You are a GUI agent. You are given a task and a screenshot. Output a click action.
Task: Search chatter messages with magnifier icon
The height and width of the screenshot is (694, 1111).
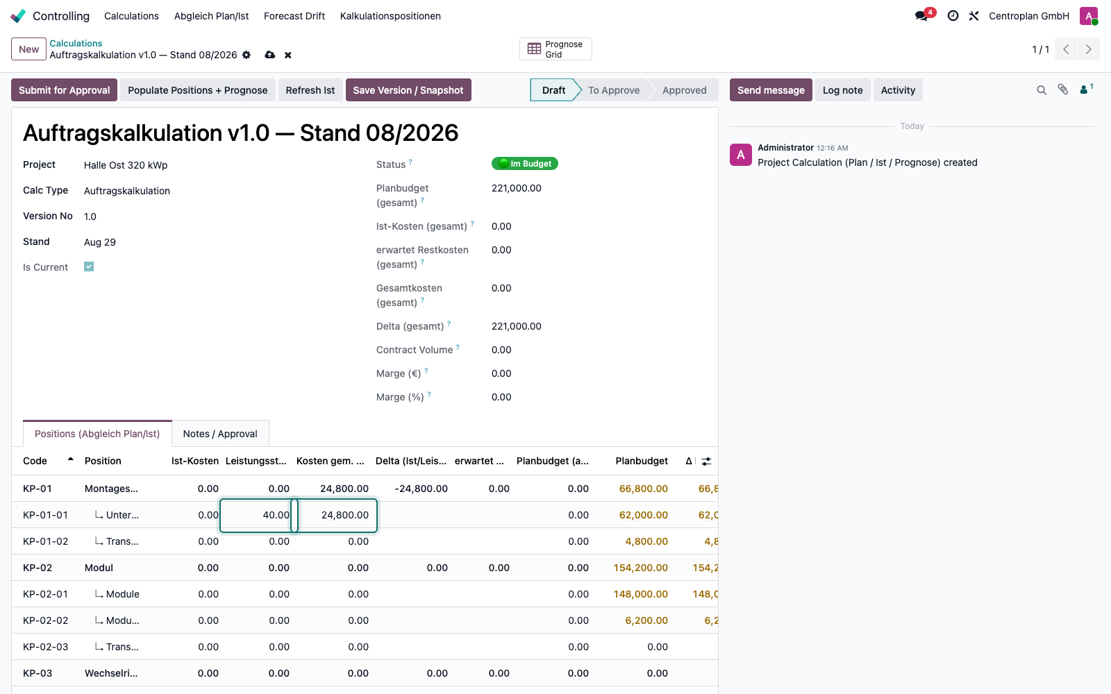(1042, 90)
